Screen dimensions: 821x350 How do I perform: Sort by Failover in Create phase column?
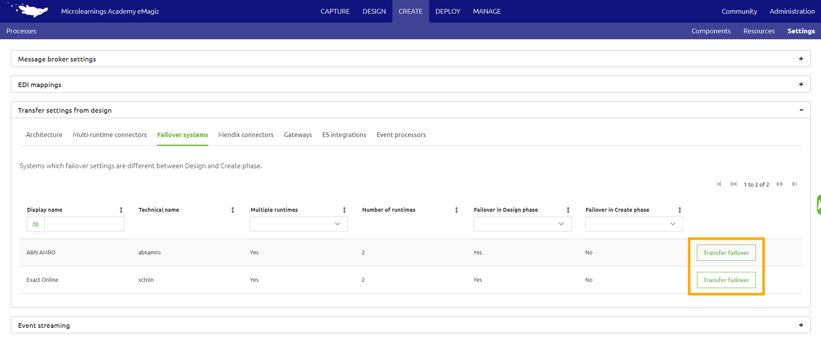[680, 210]
